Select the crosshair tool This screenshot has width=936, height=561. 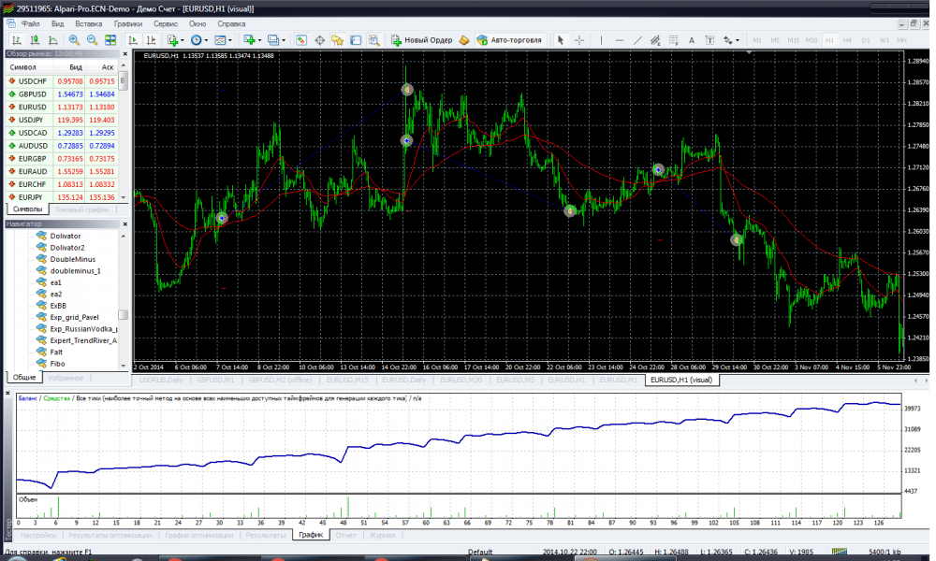click(x=579, y=40)
